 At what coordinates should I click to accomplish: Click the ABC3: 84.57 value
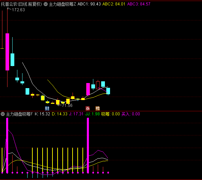coord(139,4)
